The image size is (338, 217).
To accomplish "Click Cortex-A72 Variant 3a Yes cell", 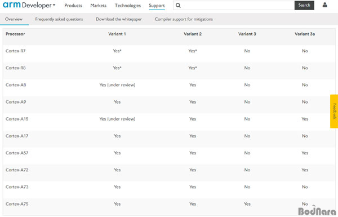I will [305, 170].
